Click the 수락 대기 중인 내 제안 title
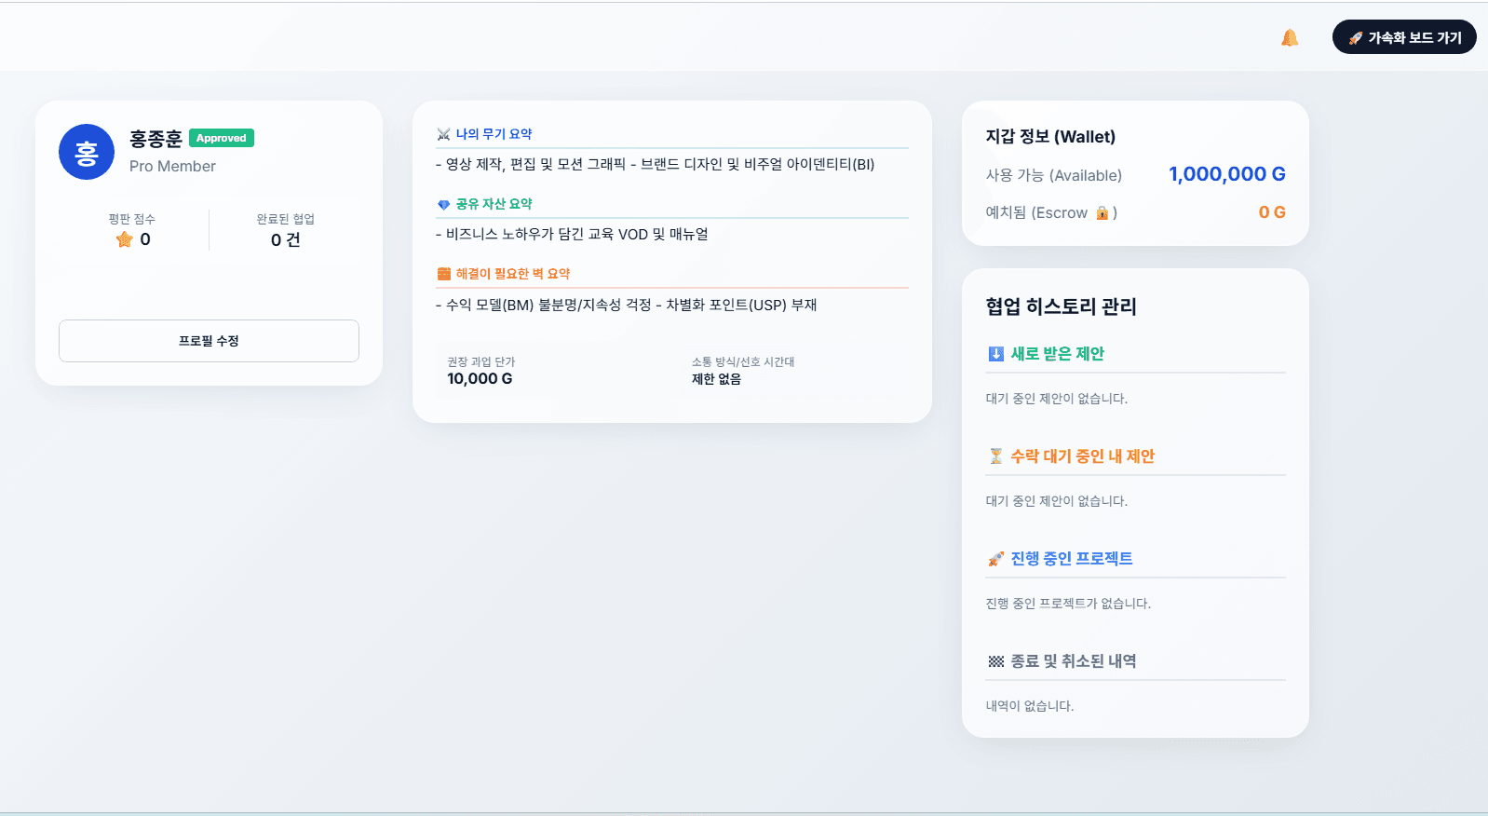The width and height of the screenshot is (1488, 816). (x=1082, y=456)
